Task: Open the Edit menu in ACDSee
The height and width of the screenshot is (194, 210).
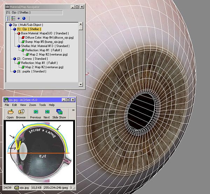Action: 14,105
